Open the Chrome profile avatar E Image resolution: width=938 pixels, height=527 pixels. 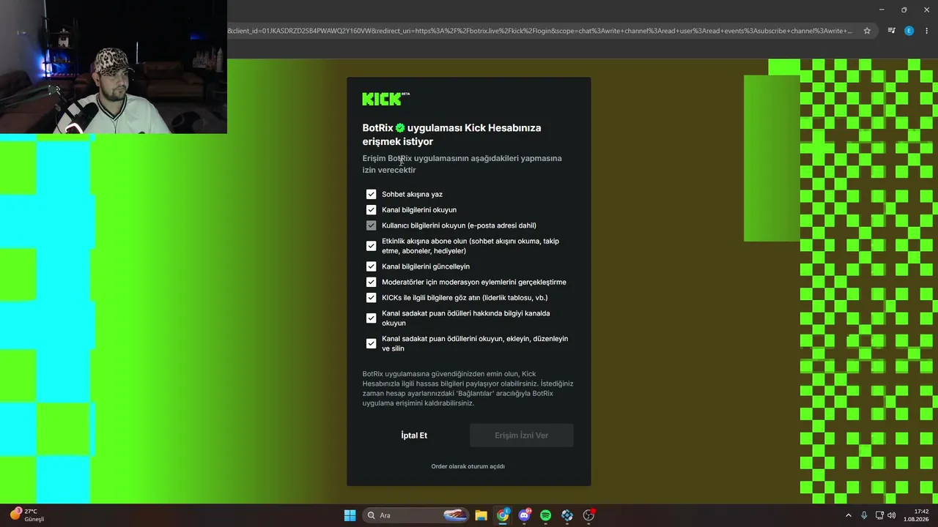909,31
